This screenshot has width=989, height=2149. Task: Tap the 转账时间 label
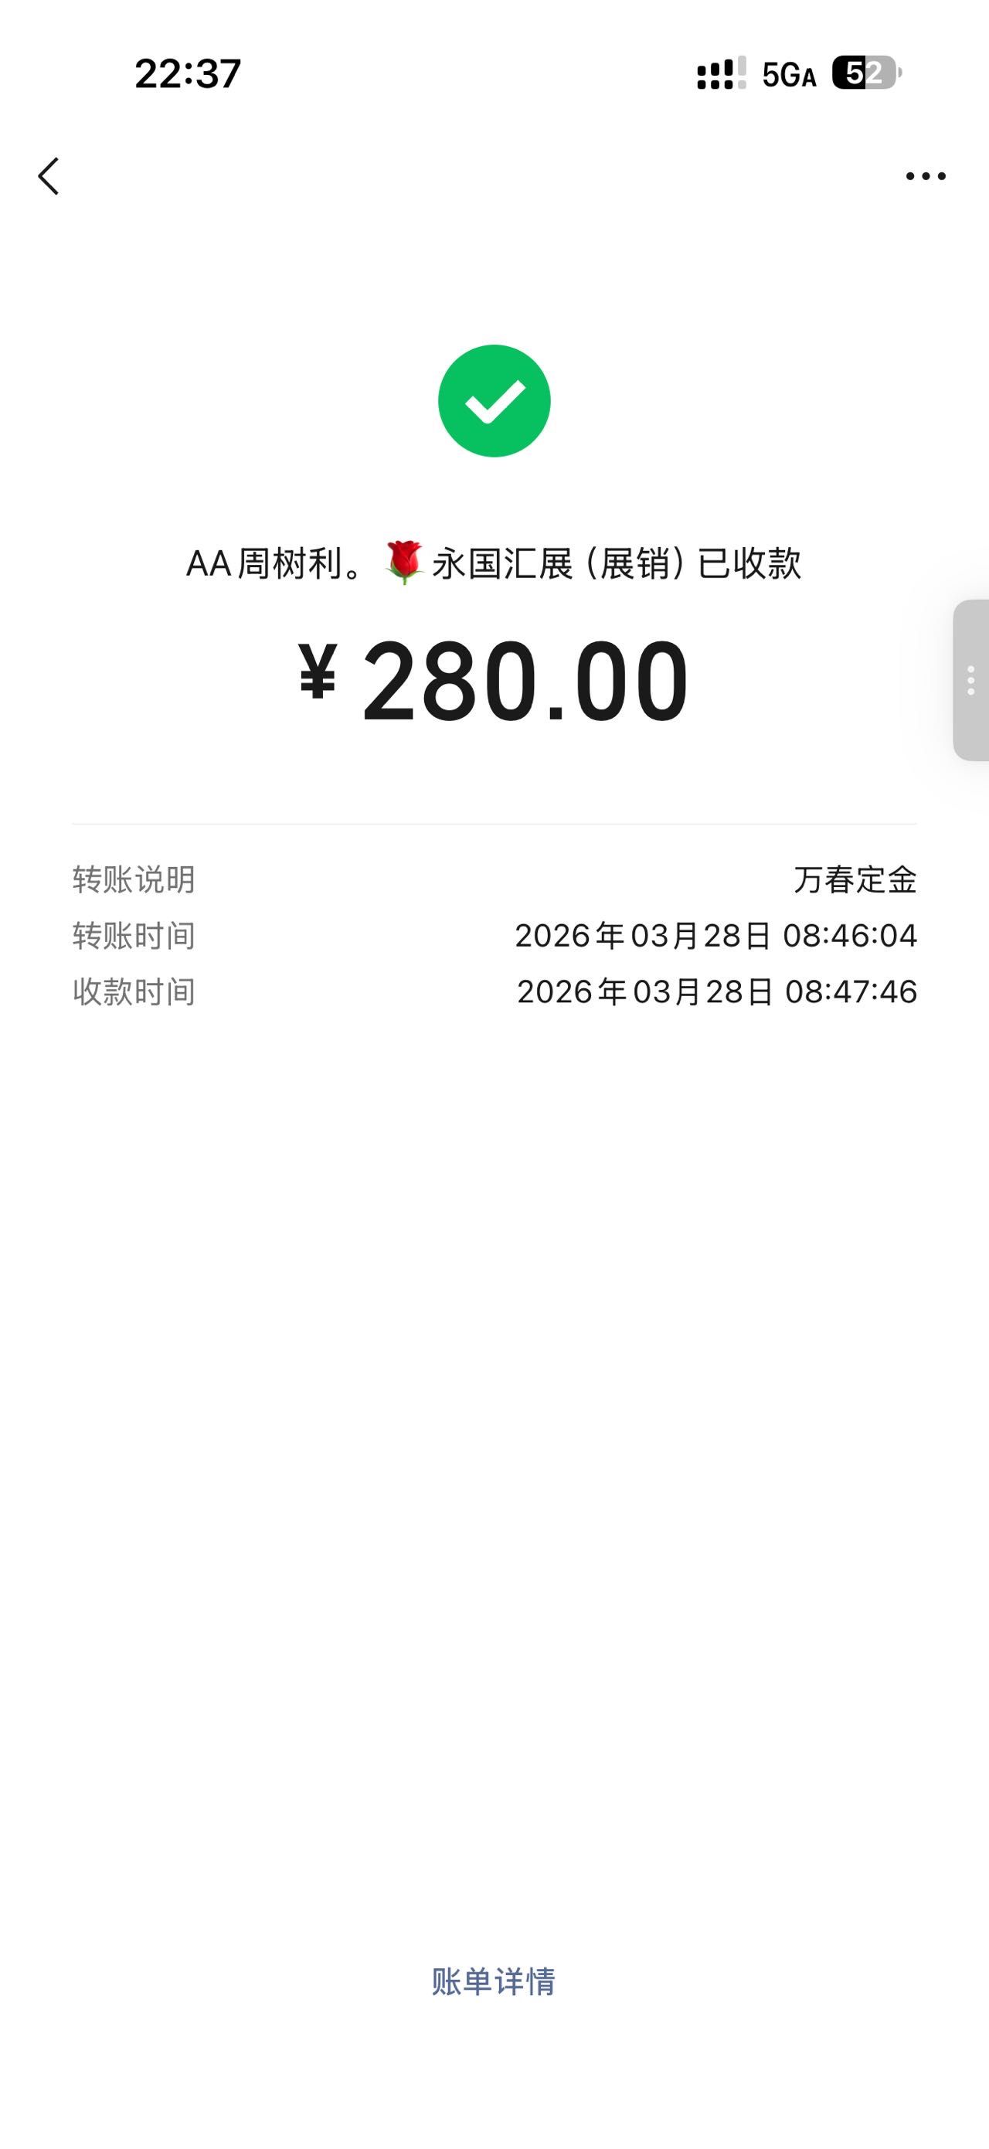coord(134,935)
